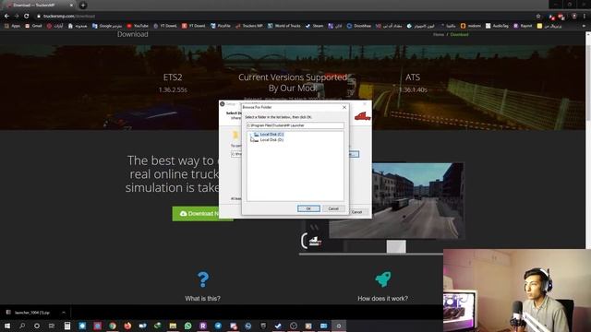Open WhatsApp on the taskbar
Image resolution: width=591 pixels, height=332 pixels.
tap(187, 326)
